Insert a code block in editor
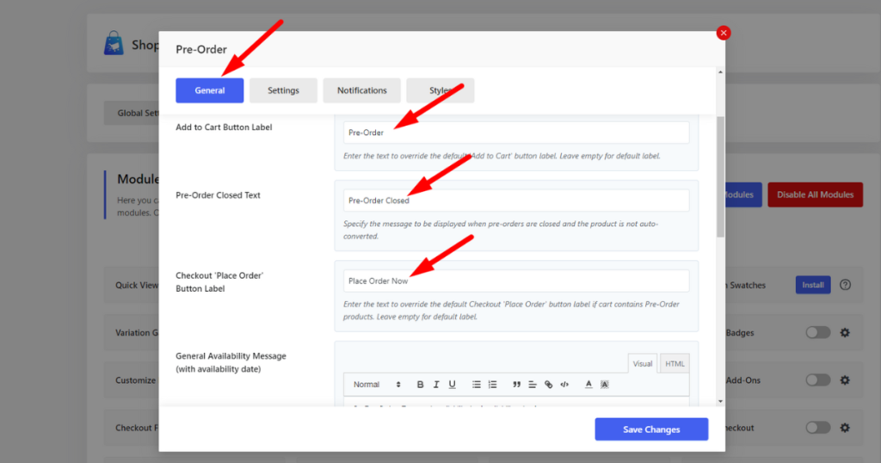This screenshot has width=881, height=463. [564, 385]
